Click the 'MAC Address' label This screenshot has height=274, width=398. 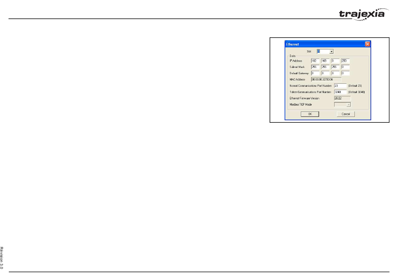tap(297, 80)
